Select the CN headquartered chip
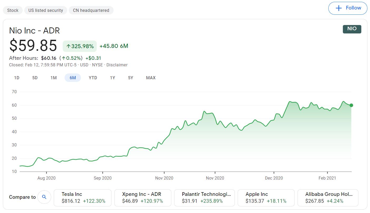Viewport: 370px width, 213px height. pos(91,10)
